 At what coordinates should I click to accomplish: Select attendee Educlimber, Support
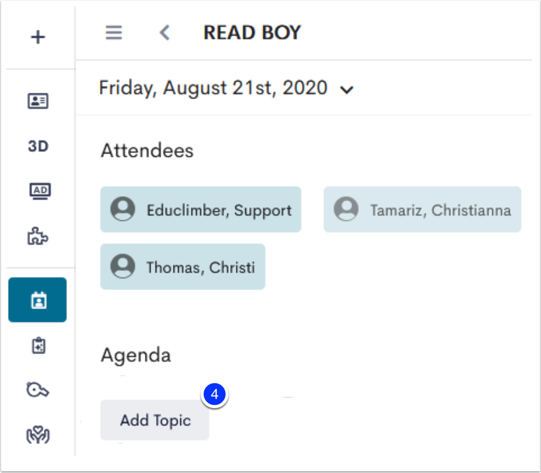click(201, 209)
